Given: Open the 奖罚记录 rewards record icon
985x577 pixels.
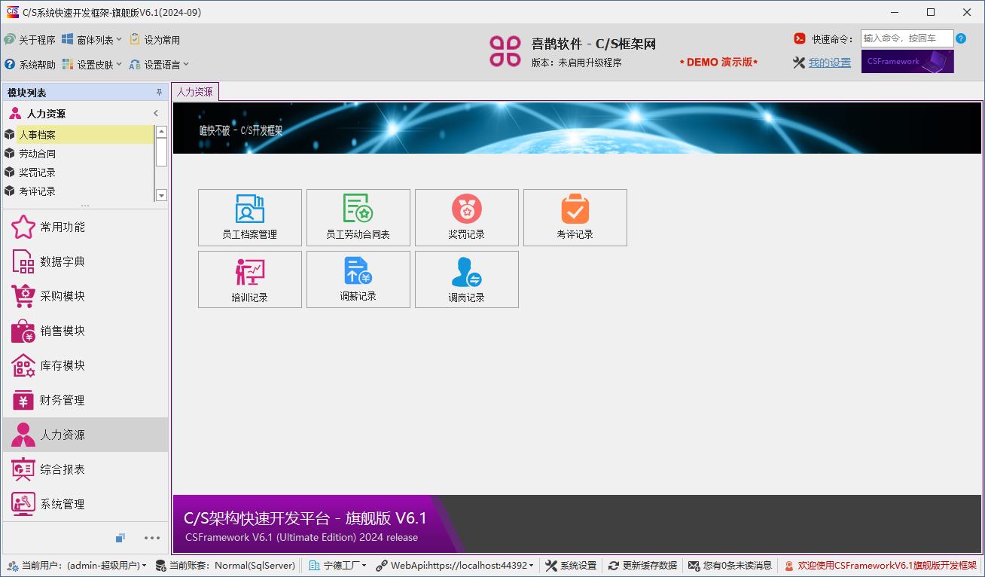Looking at the screenshot, I should coord(466,217).
